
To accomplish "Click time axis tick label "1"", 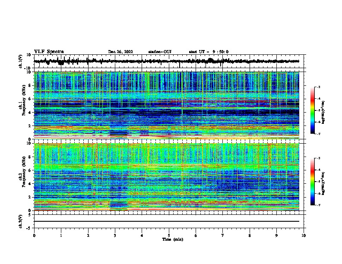I will 61,236.
